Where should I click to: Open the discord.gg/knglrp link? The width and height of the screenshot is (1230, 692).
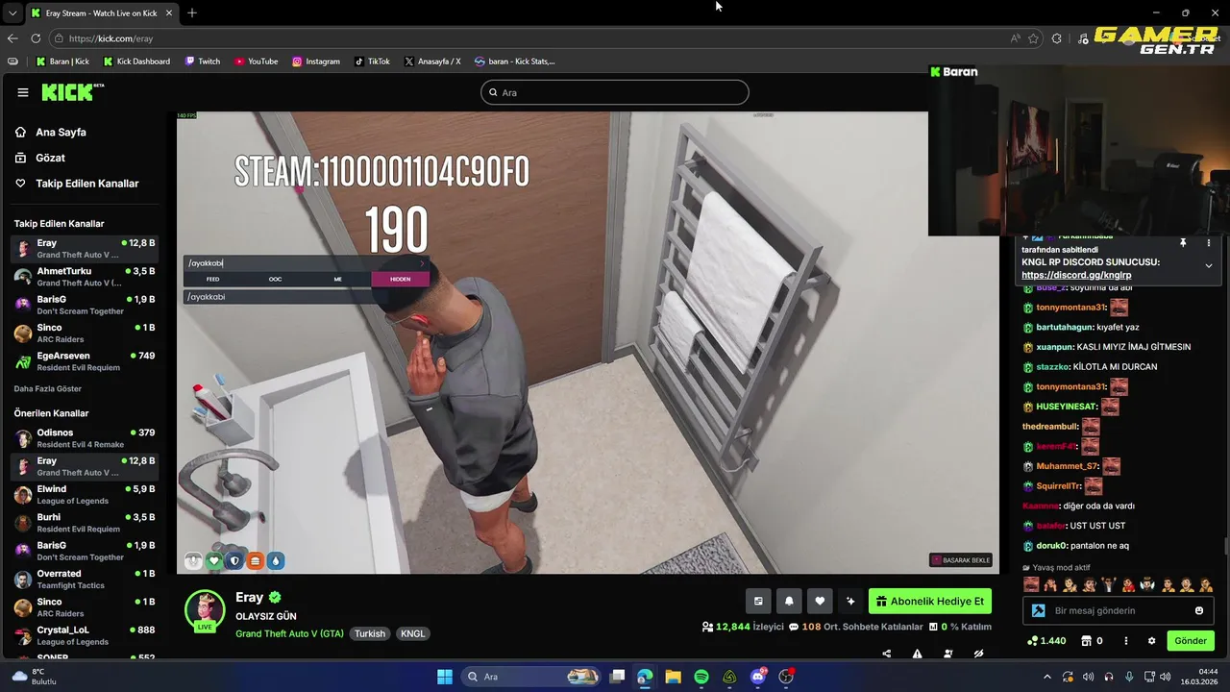(1076, 275)
